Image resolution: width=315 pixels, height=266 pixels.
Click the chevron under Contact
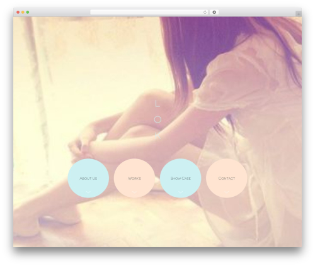227,192
